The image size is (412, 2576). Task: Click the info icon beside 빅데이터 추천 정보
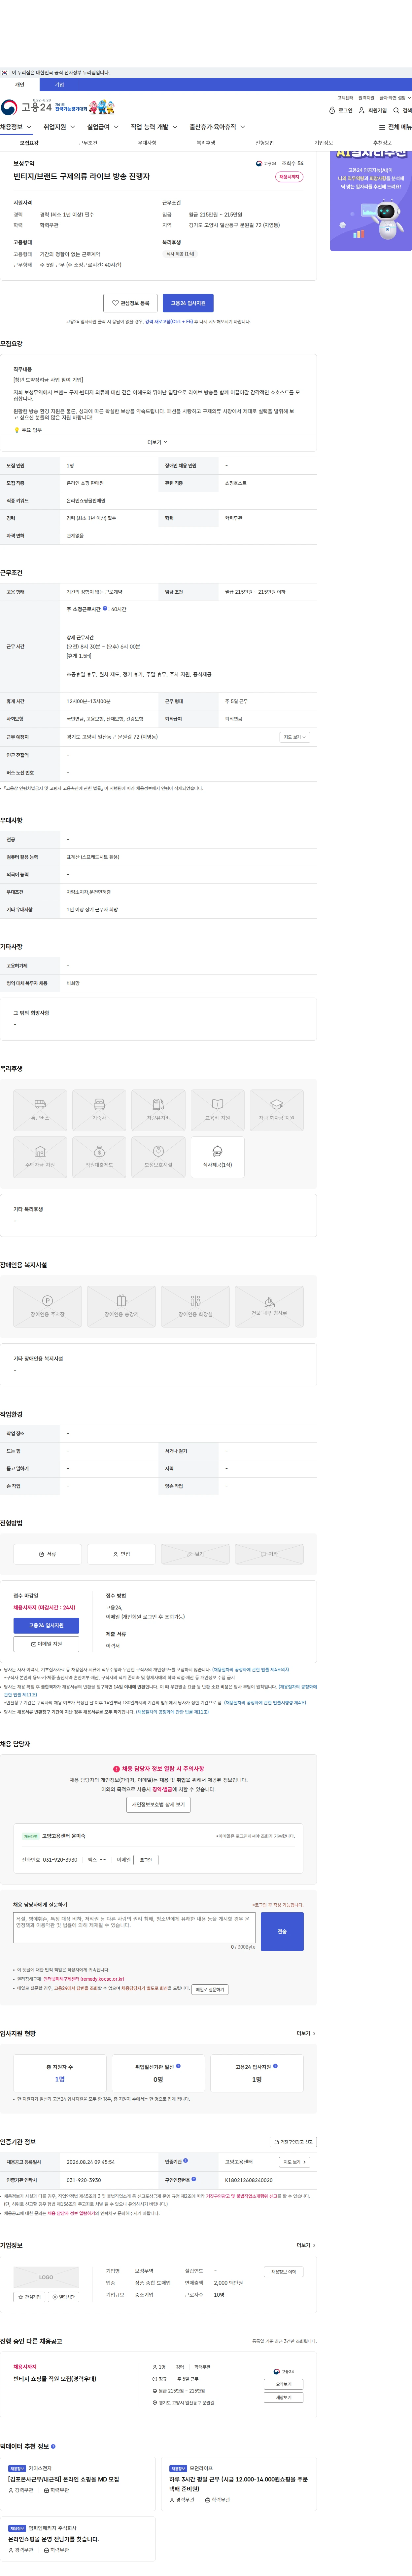pyautogui.click(x=53, y=2446)
